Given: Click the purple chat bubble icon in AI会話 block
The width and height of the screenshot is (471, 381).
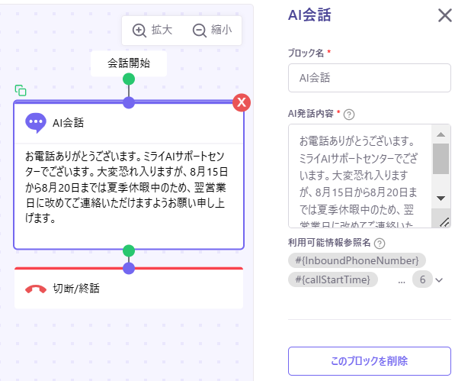Looking at the screenshot, I should [x=35, y=122].
